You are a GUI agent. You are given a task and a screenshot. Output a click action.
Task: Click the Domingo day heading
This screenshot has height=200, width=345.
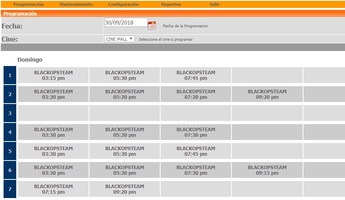click(x=30, y=60)
